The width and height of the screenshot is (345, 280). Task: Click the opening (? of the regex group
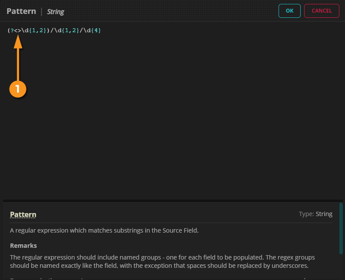(x=11, y=30)
